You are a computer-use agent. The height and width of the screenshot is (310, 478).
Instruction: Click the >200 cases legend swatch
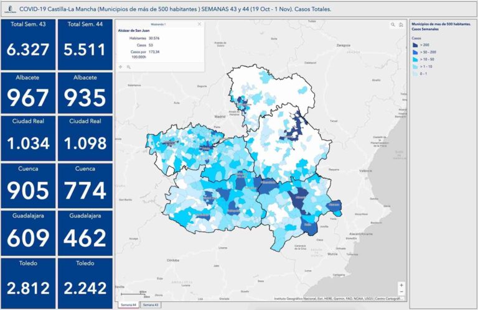click(416, 45)
